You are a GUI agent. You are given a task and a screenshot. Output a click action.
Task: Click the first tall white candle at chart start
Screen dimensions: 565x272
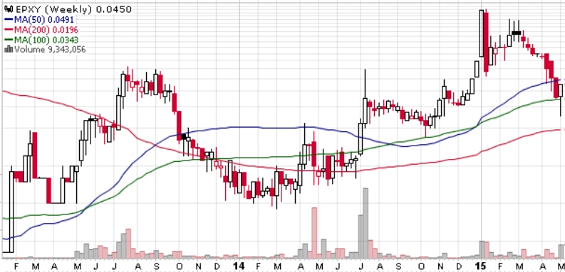(x=11, y=212)
